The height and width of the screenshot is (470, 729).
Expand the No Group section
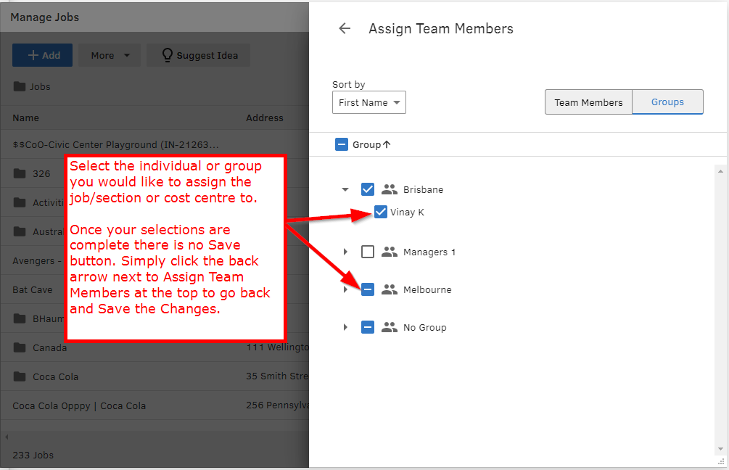[345, 327]
